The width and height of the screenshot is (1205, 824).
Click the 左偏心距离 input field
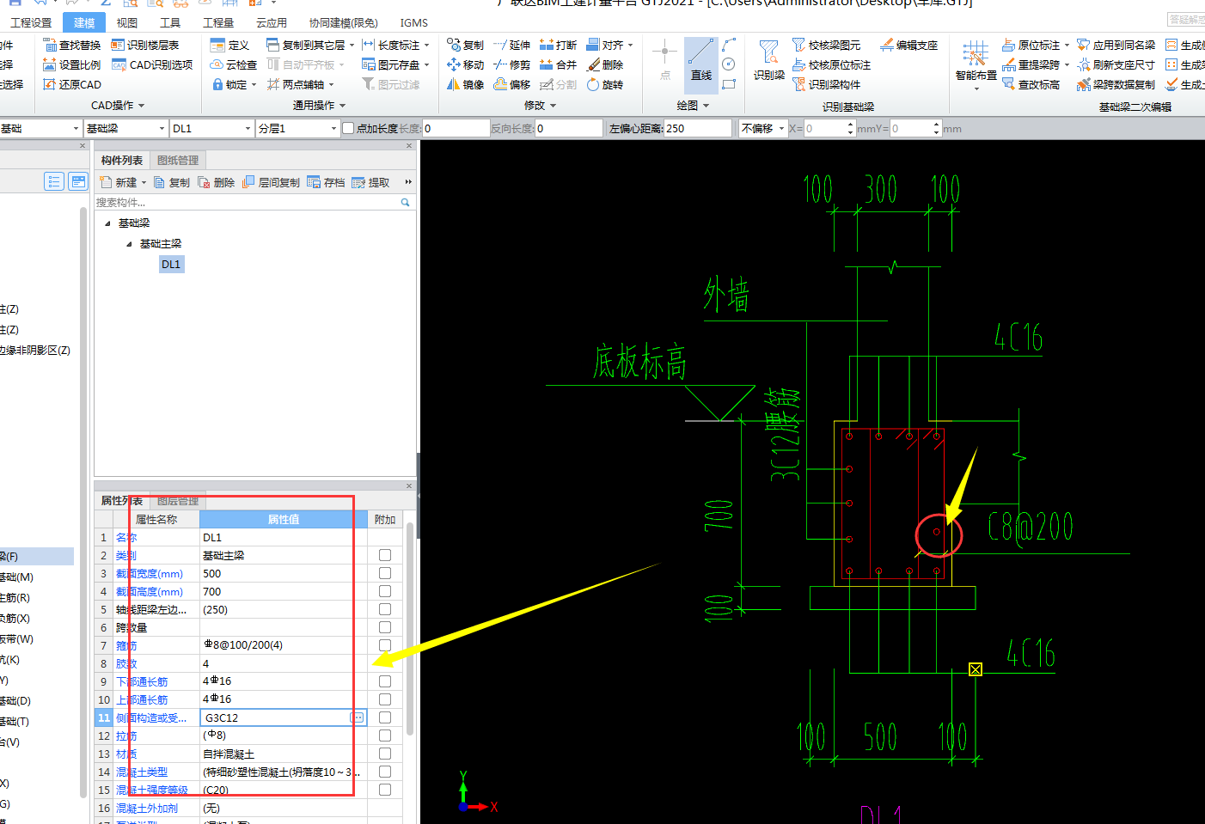click(697, 128)
